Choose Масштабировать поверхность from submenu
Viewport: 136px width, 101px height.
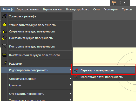104,77
